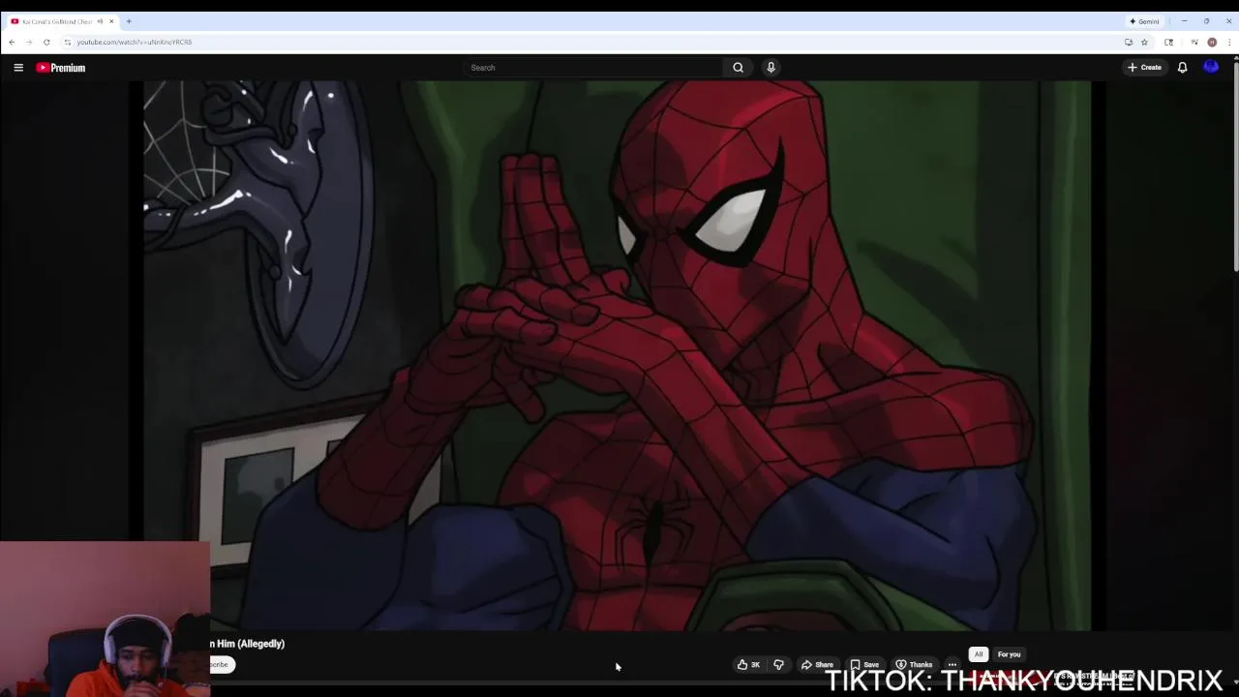Select the All filter chip
The image size is (1239, 697).
click(979, 654)
